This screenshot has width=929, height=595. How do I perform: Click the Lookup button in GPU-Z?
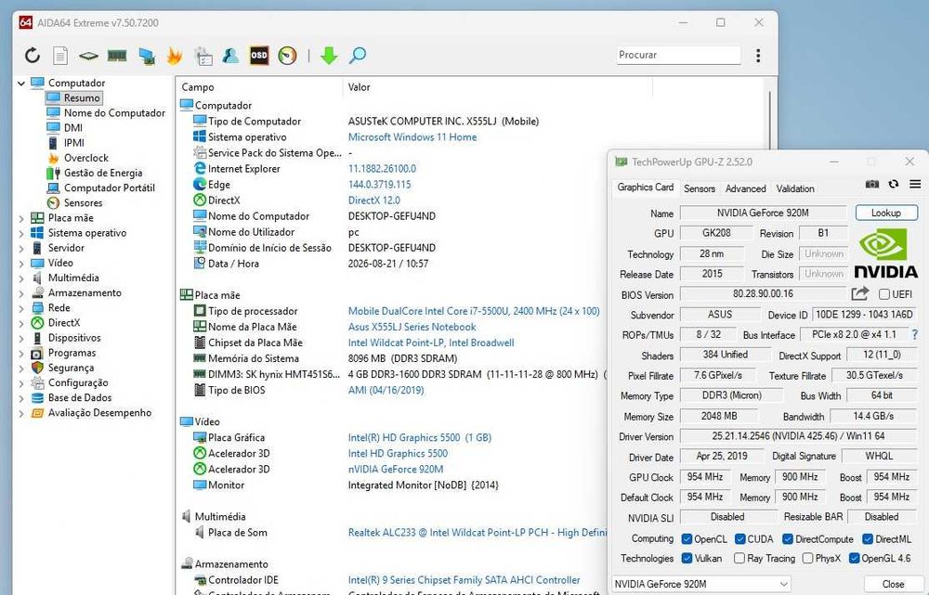[x=886, y=213]
